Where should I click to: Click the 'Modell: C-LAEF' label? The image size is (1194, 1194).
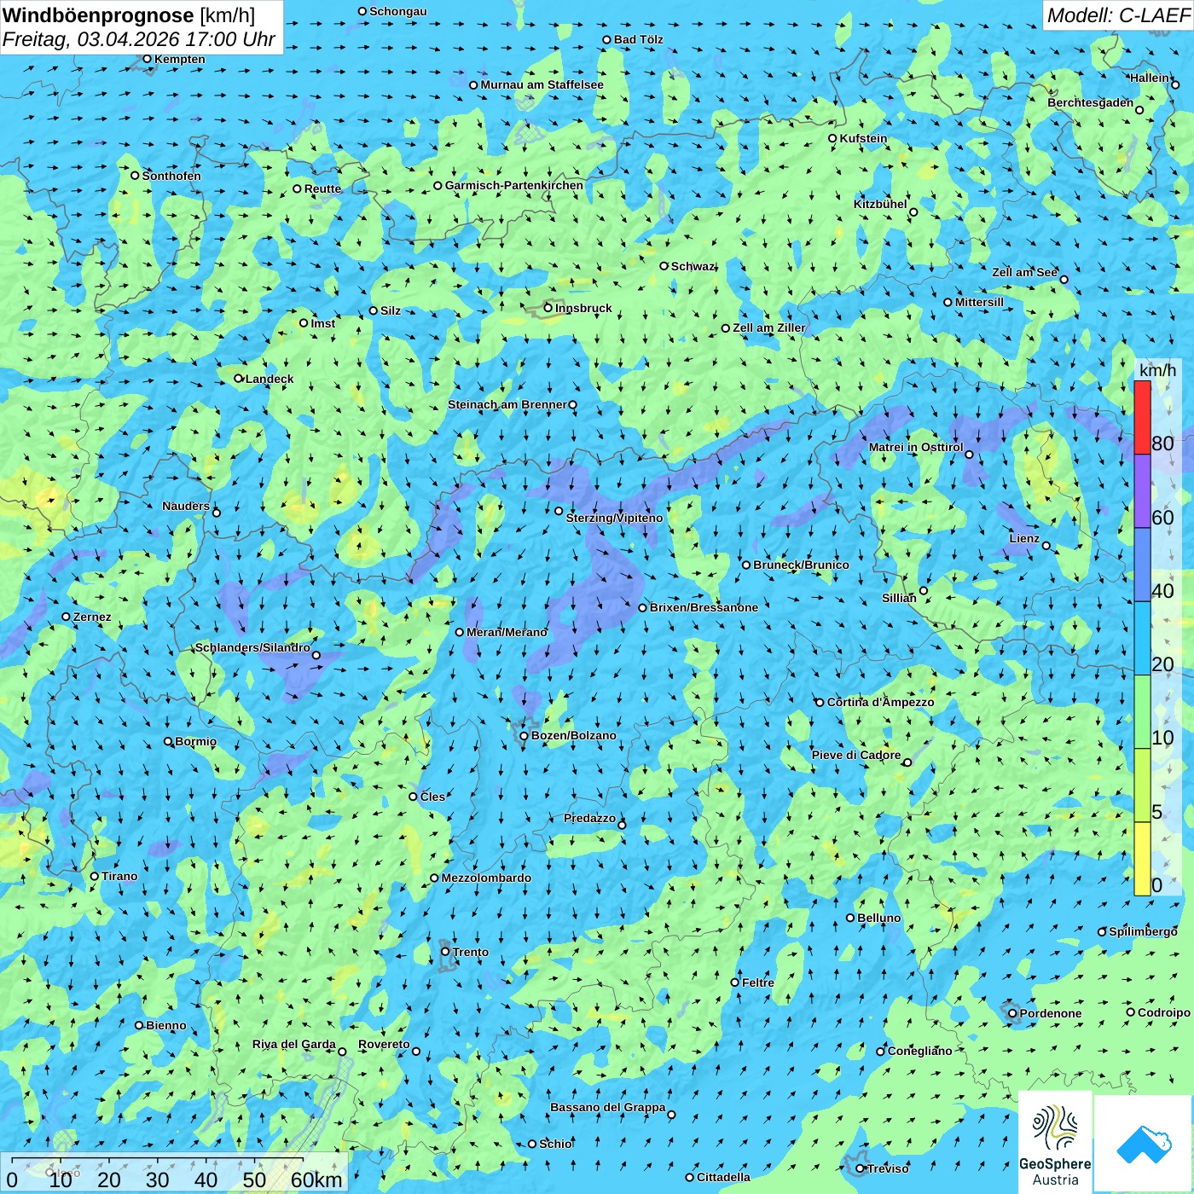1117,15
